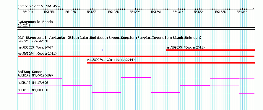Image resolution: width=263 pixels, height=110 pixels.
Task: Click the nsv7266 (Kidd2008) label
Action: pyautogui.click(x=34, y=41)
